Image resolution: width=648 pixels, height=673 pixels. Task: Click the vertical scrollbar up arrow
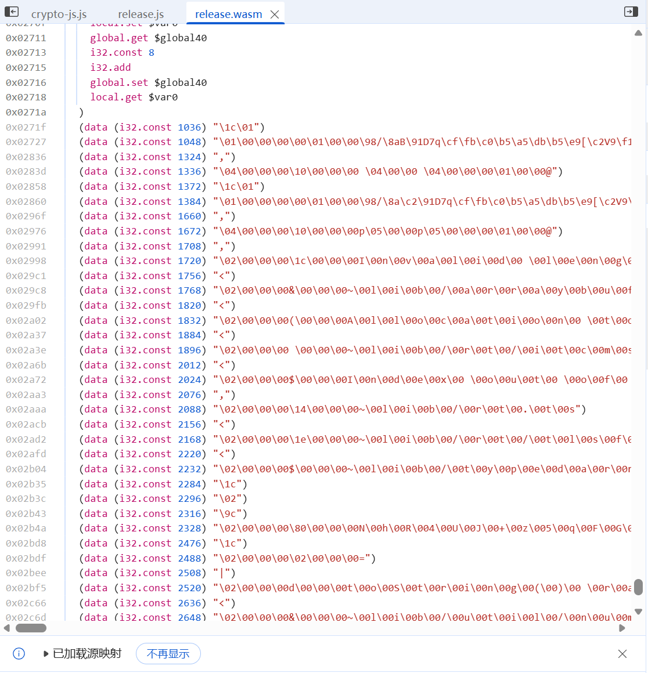[638, 33]
